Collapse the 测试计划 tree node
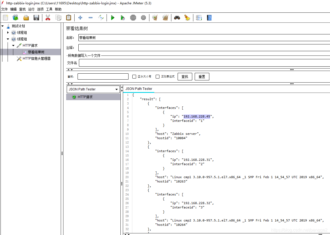Screen dimensions: 330x235 (x=2, y=26)
